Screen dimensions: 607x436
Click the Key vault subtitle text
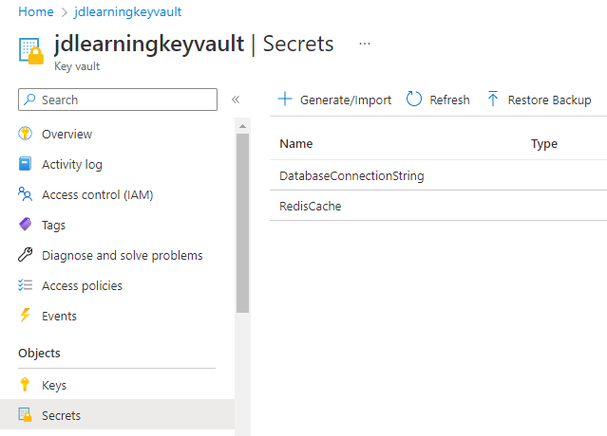(77, 66)
